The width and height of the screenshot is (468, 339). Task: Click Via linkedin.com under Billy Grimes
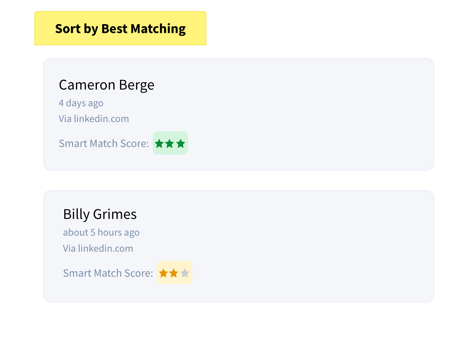point(98,248)
